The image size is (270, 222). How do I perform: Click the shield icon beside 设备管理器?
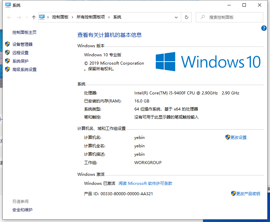click(x=7, y=44)
